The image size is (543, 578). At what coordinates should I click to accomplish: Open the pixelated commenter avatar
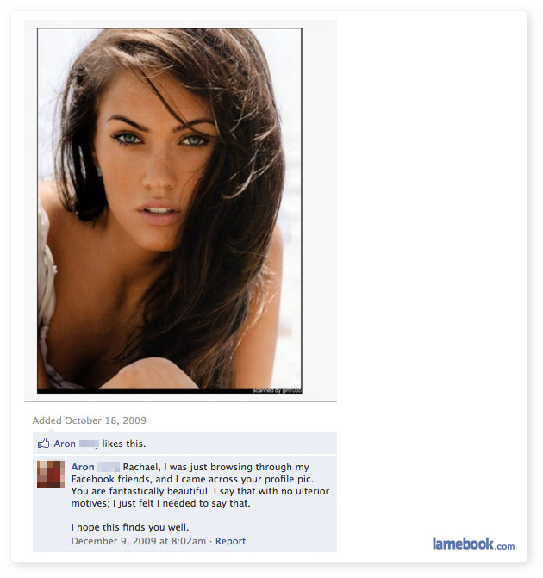click(x=51, y=474)
